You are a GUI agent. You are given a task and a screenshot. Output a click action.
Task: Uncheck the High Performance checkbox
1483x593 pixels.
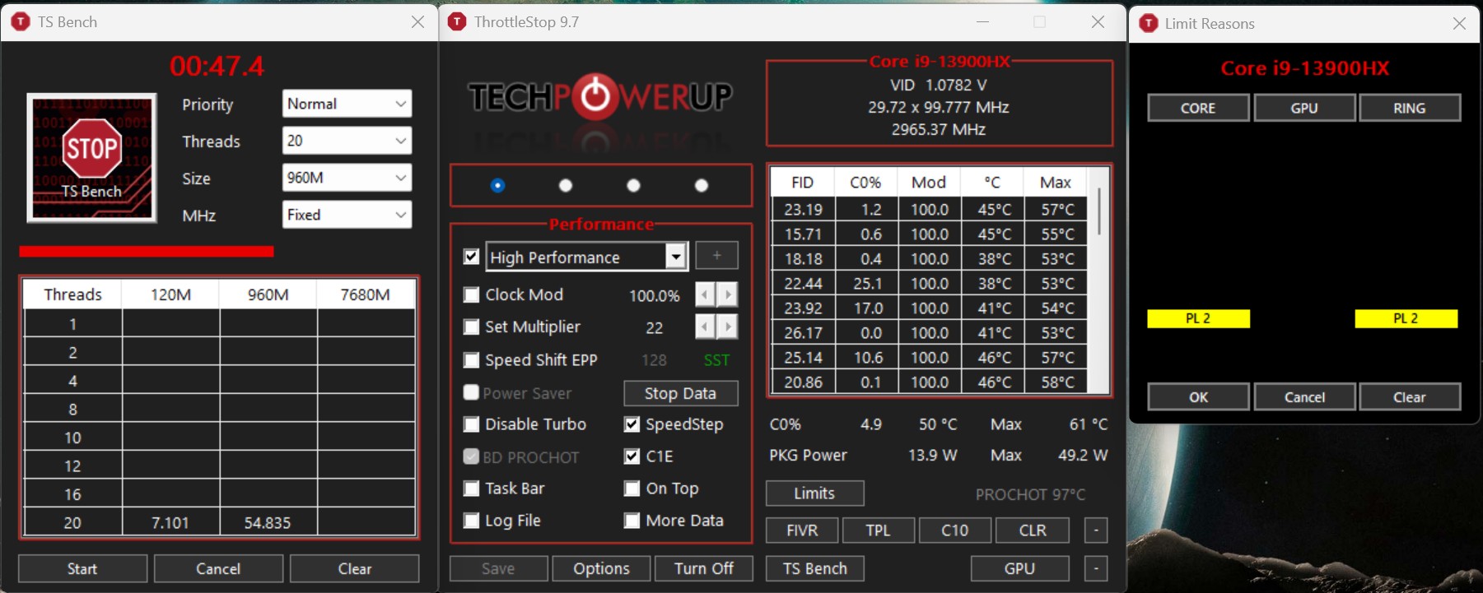pos(472,257)
